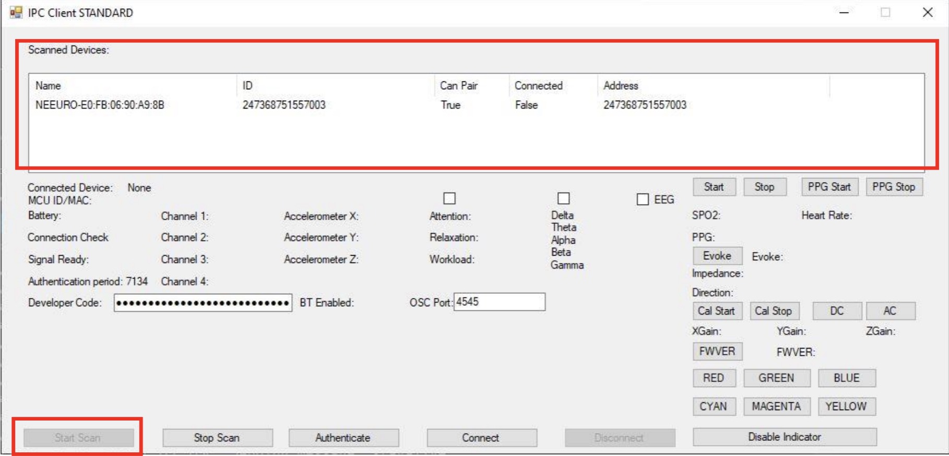
Task: Tick the checkbox above Attention label
Action: 449,198
